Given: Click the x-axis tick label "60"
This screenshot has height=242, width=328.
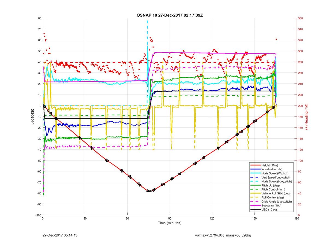Looking at the screenshot, I should 127,218.
